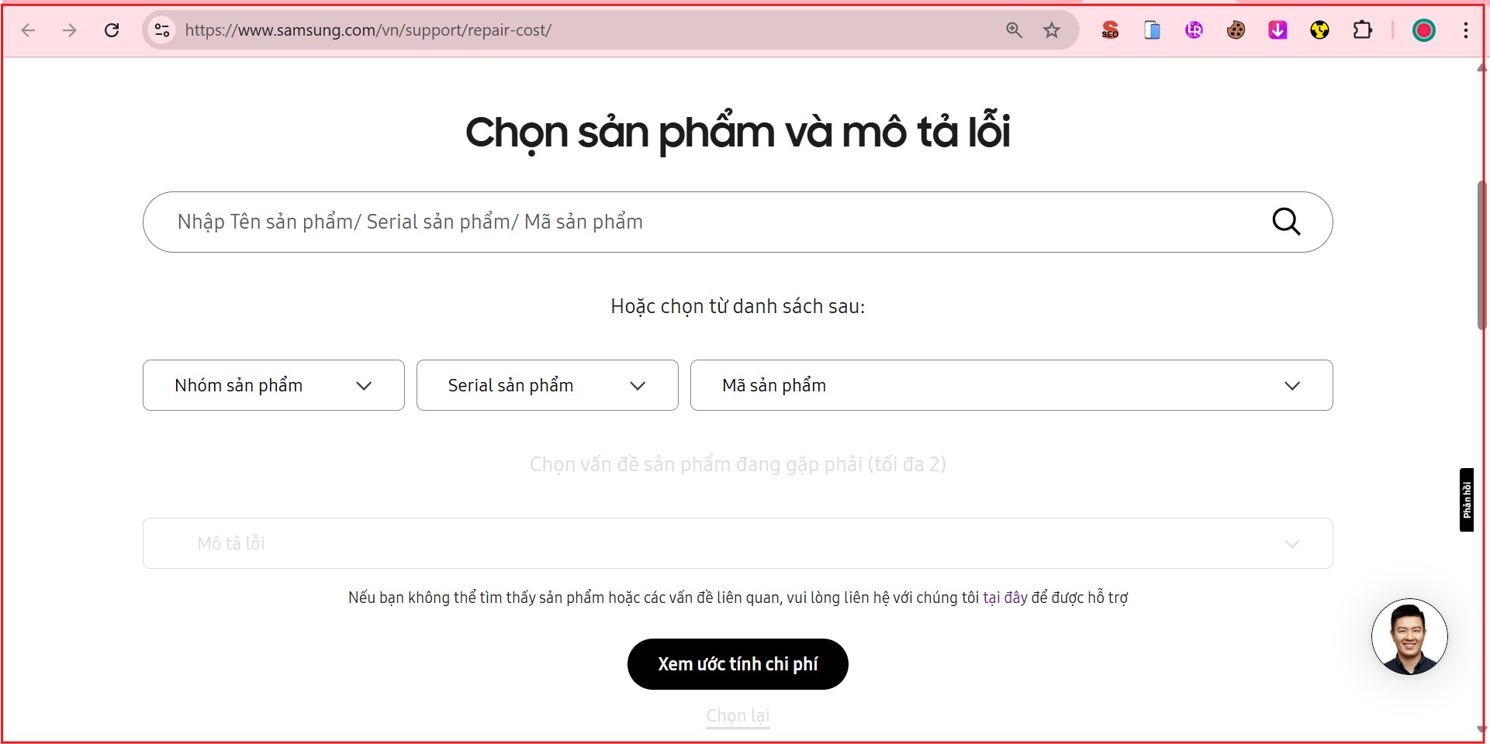
Task: Open the Mô tả lỗi selector
Action: pos(737,543)
